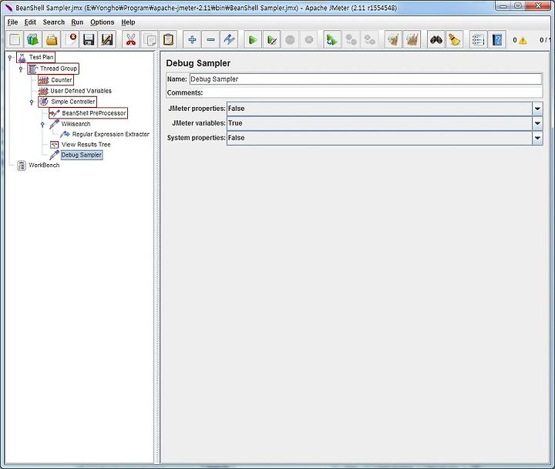Click the Copy icon in toolbar

coord(150,39)
